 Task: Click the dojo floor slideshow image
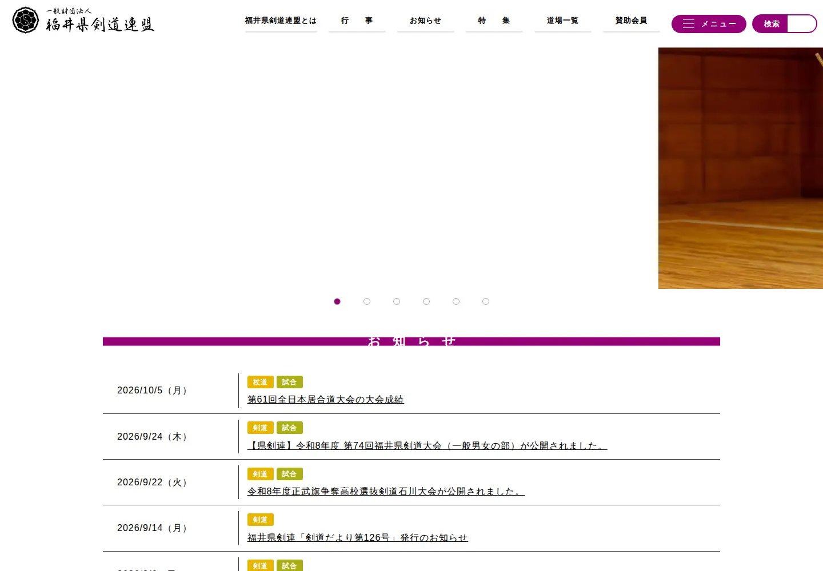741,168
